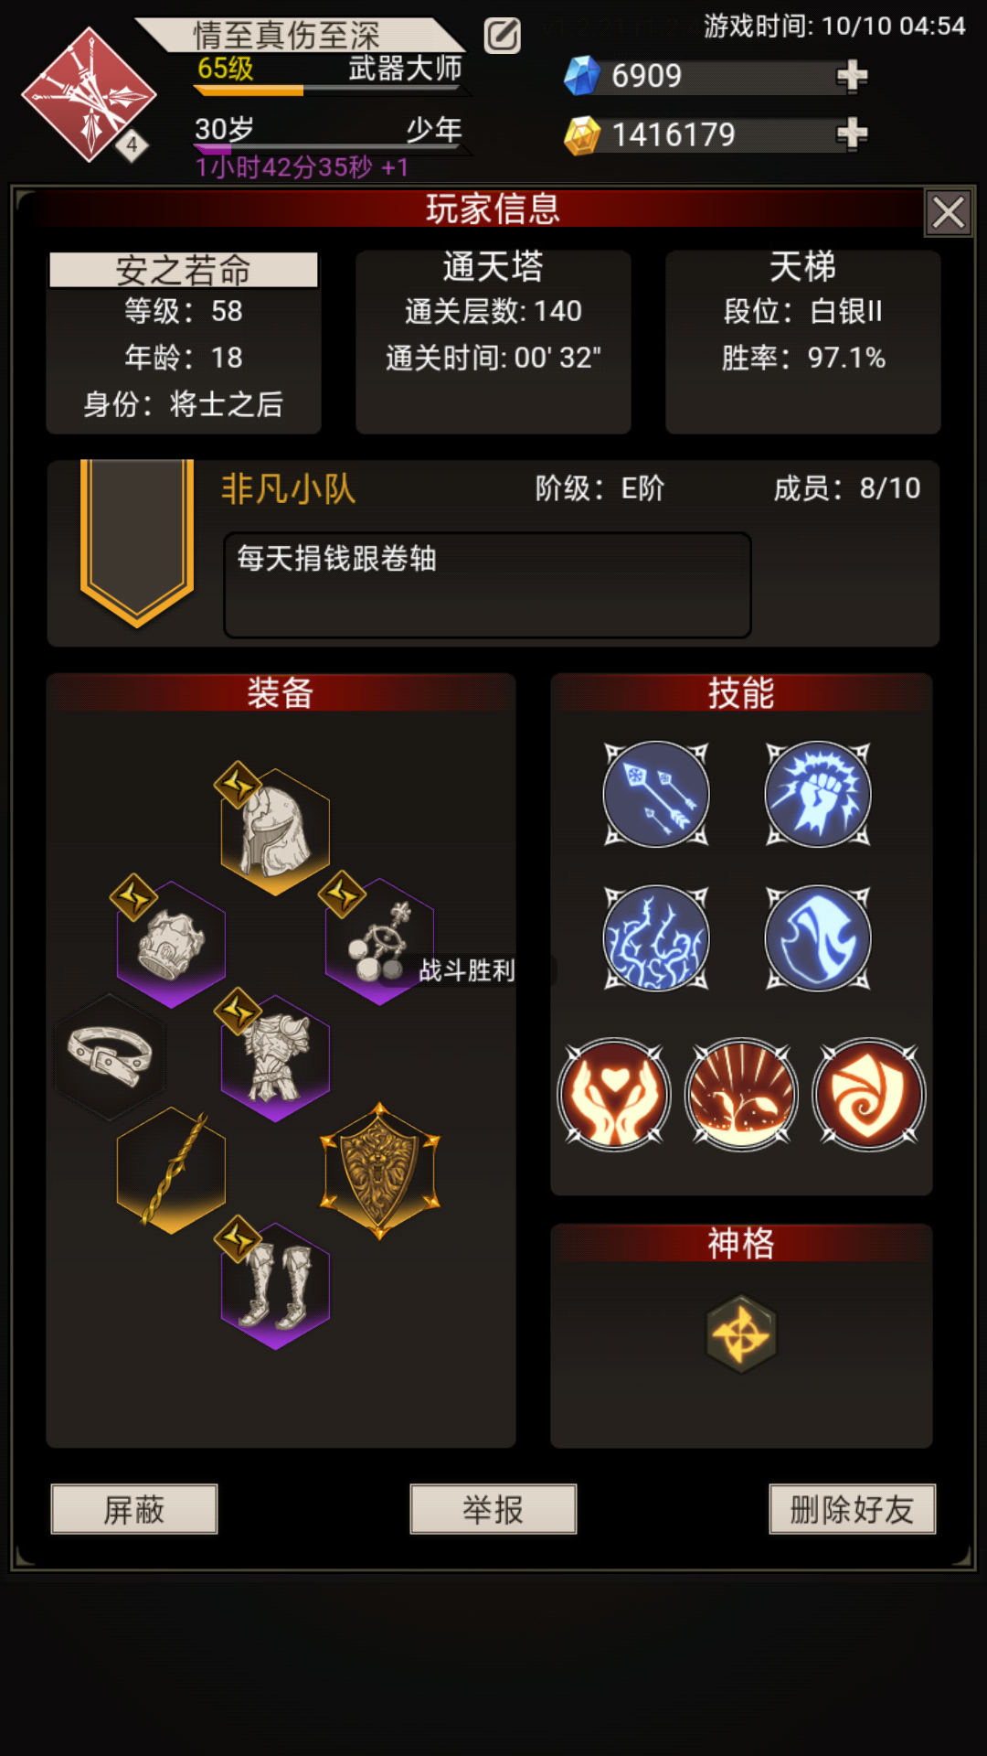The image size is (987, 1756).
Task: Click the 屏蔽 block button
Action: 134,1509
